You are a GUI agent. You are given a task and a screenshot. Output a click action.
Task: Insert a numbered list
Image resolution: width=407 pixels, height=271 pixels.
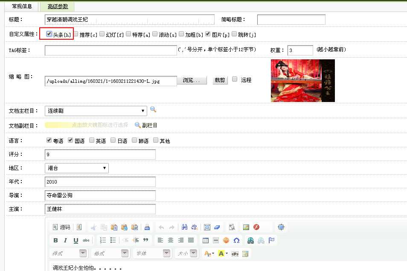103,240
